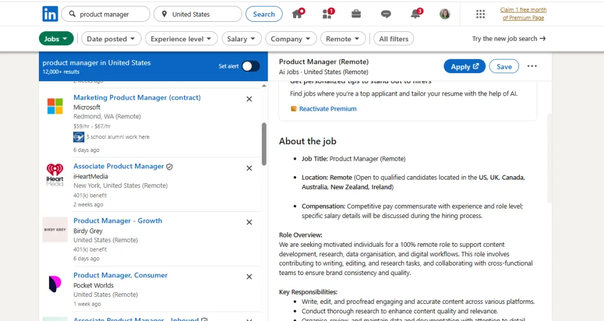The height and width of the screenshot is (321, 604).
Task: Open more options ellipsis for job
Action: [x=532, y=66]
